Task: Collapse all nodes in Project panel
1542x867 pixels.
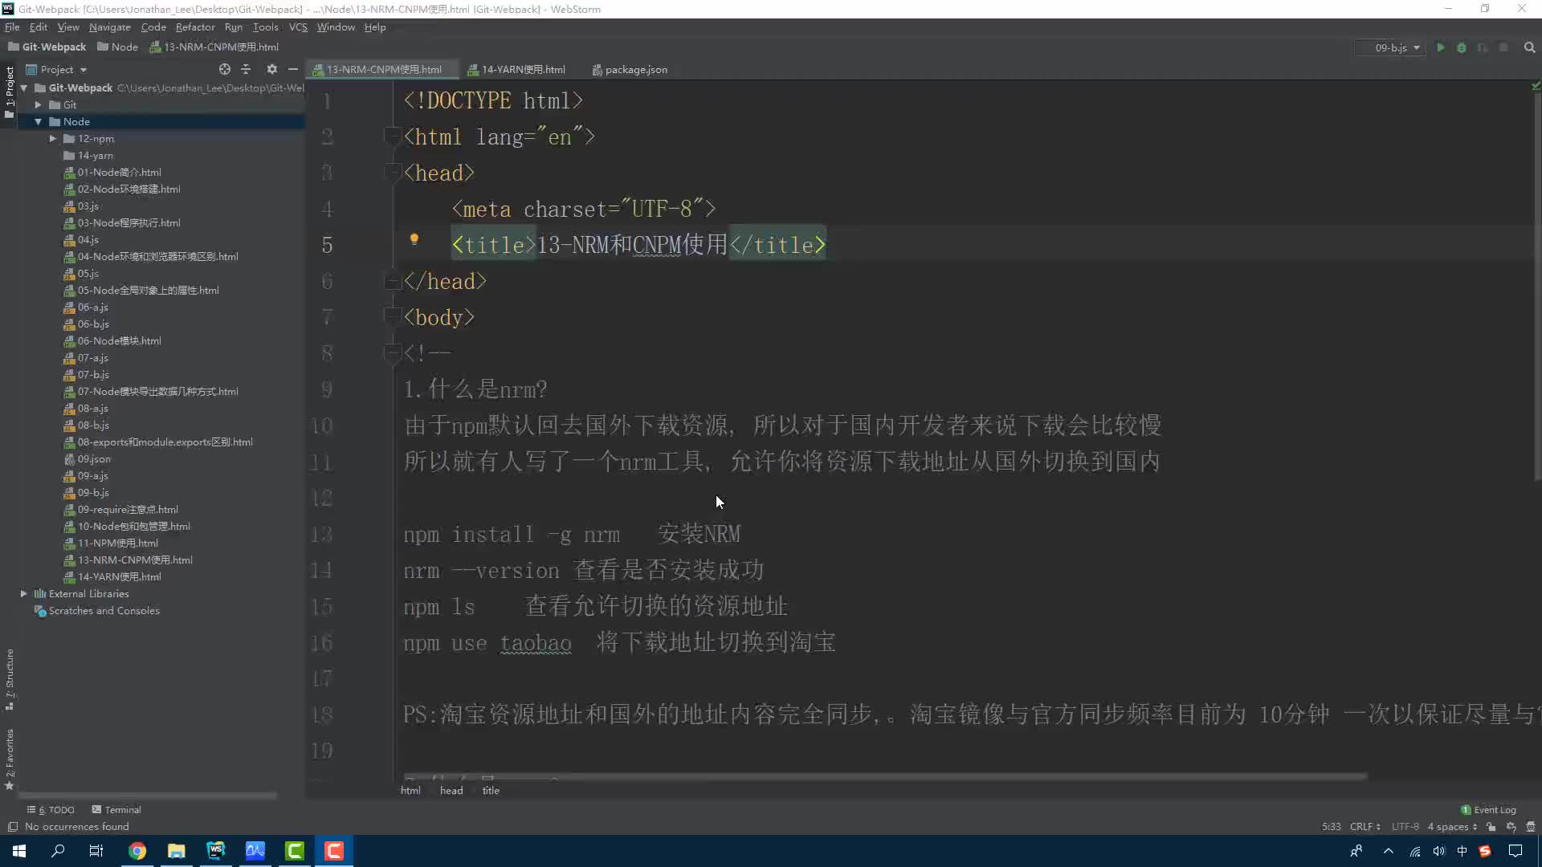Action: (246, 69)
